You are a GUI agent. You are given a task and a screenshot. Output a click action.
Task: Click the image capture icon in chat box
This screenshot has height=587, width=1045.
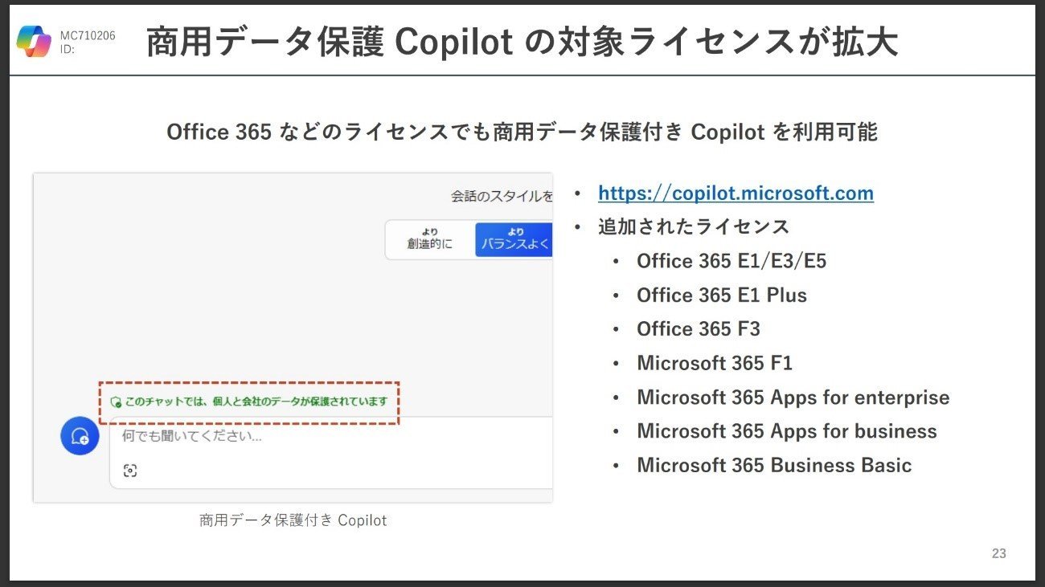[x=130, y=471]
